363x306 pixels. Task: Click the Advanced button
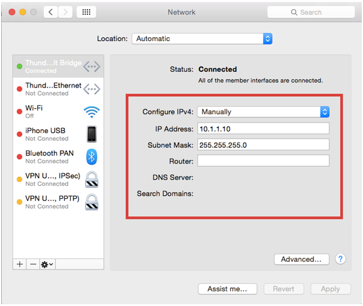pos(301,259)
